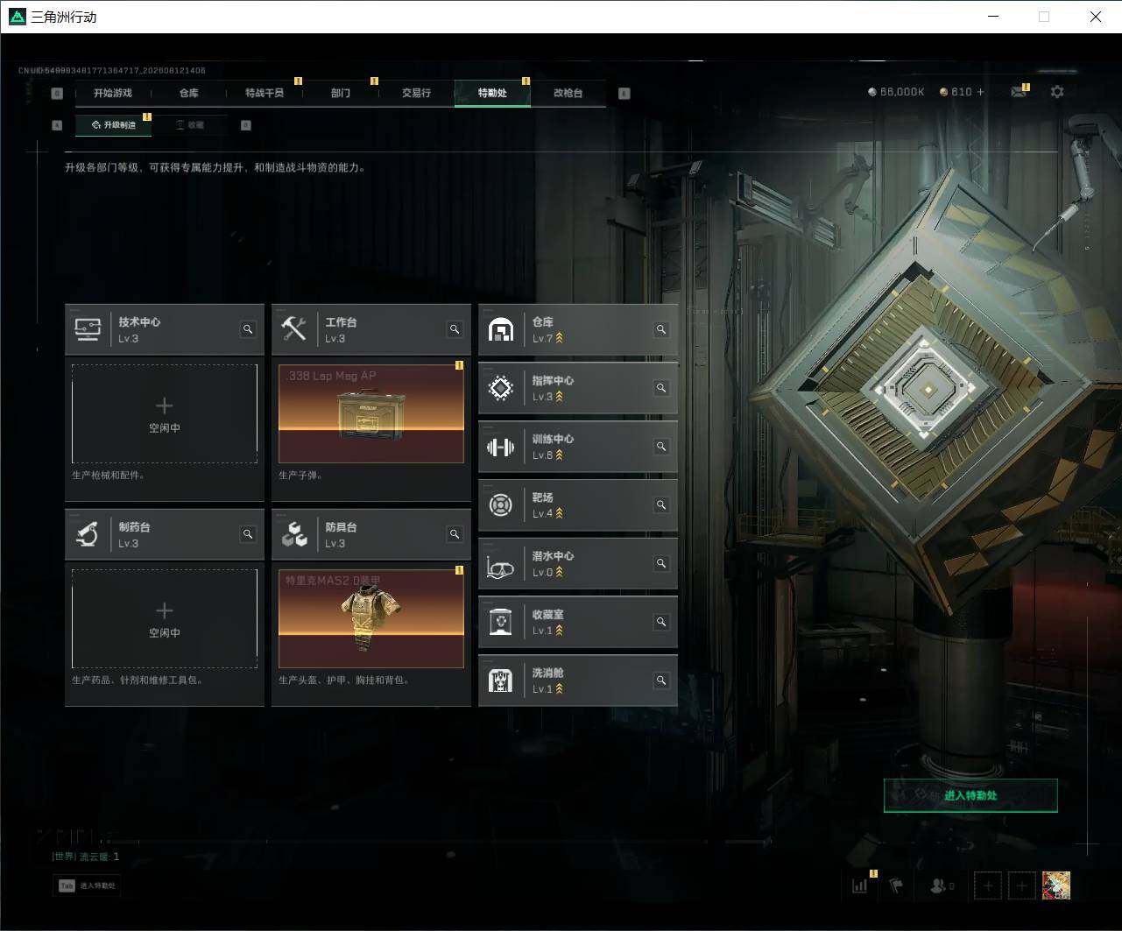The width and height of the screenshot is (1122, 931).
Task: Click the 收藏室 display case icon
Action: coord(501,622)
